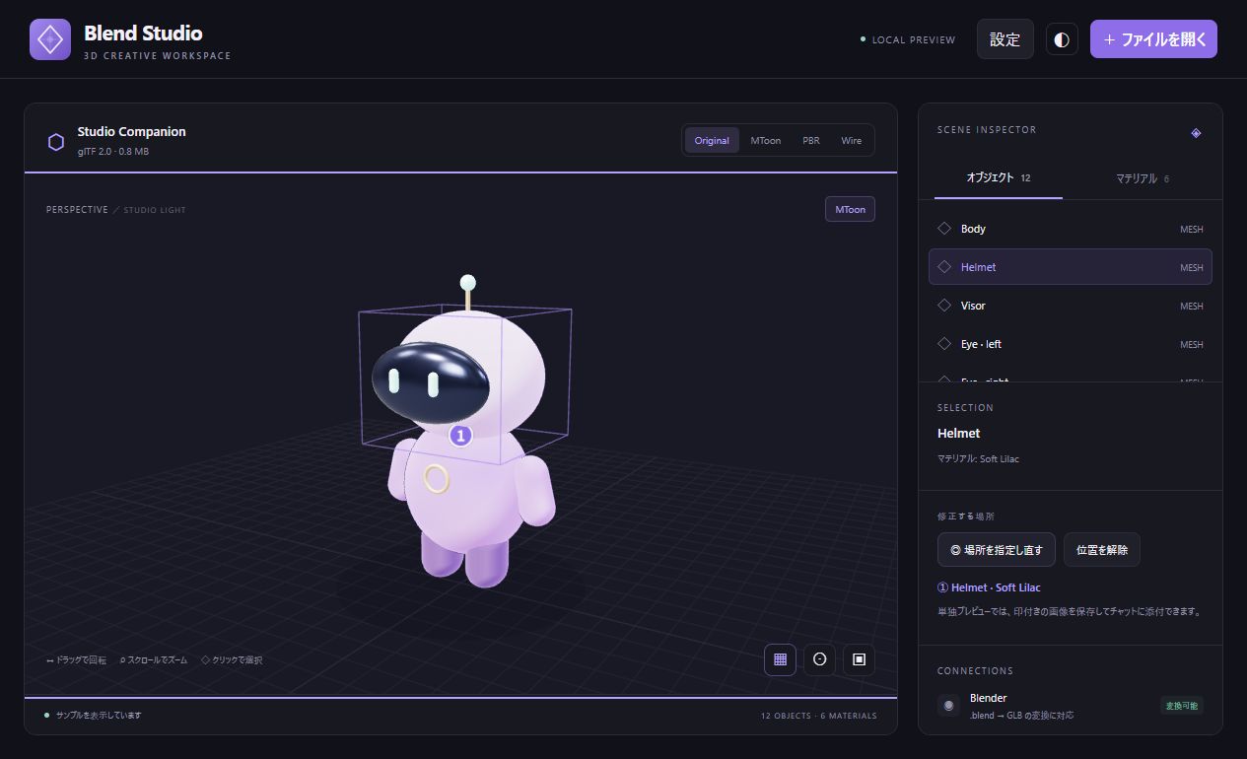Select the Body mesh row
The image size is (1247, 759).
(x=1071, y=229)
